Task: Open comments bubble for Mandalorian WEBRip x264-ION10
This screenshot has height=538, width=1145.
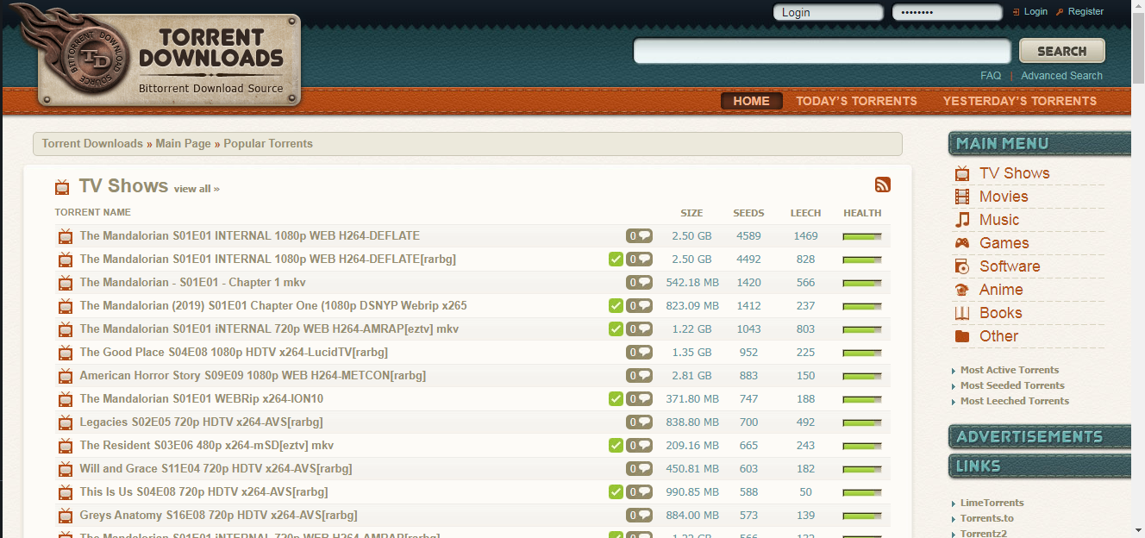Action: 639,398
